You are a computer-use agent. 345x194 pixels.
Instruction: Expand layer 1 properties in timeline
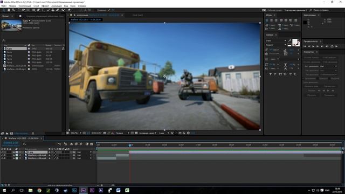14,152
